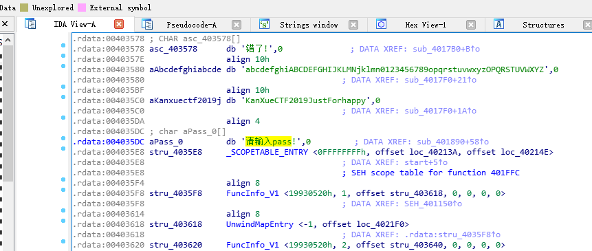Select the asc_403578 label
Viewport: 592px width, 251px height.
[173, 49]
